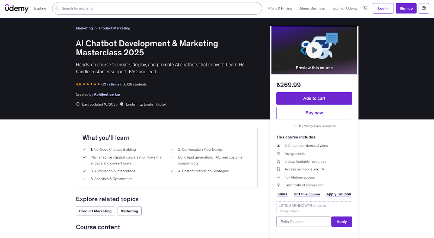Click the Course content heading
Screen dimensions: 434x238
(98, 227)
